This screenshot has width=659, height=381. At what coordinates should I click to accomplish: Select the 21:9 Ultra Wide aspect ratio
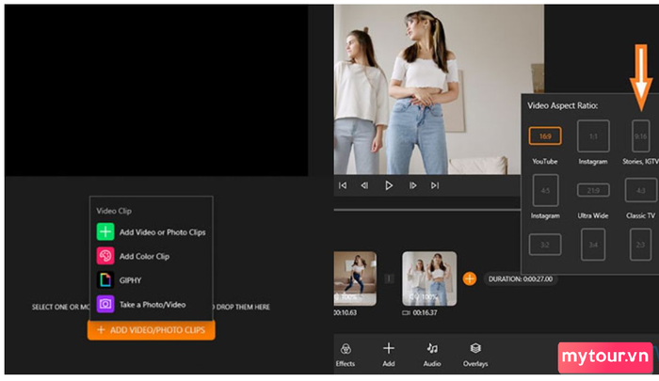(593, 190)
